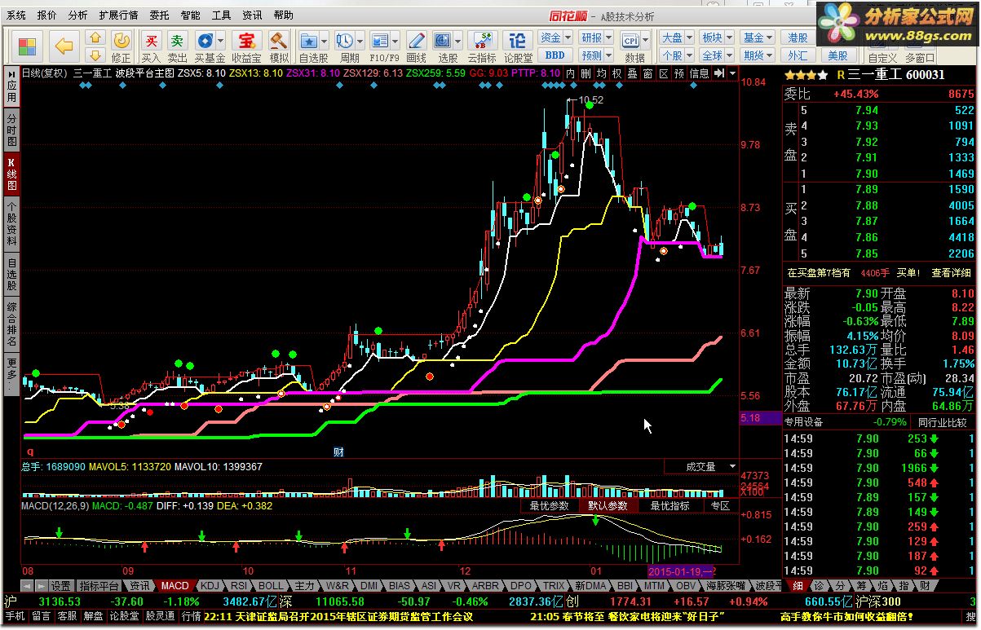Image resolution: width=981 pixels, height=630 pixels.
Task: Toggle the 删 button in chart header
Action: (586, 73)
